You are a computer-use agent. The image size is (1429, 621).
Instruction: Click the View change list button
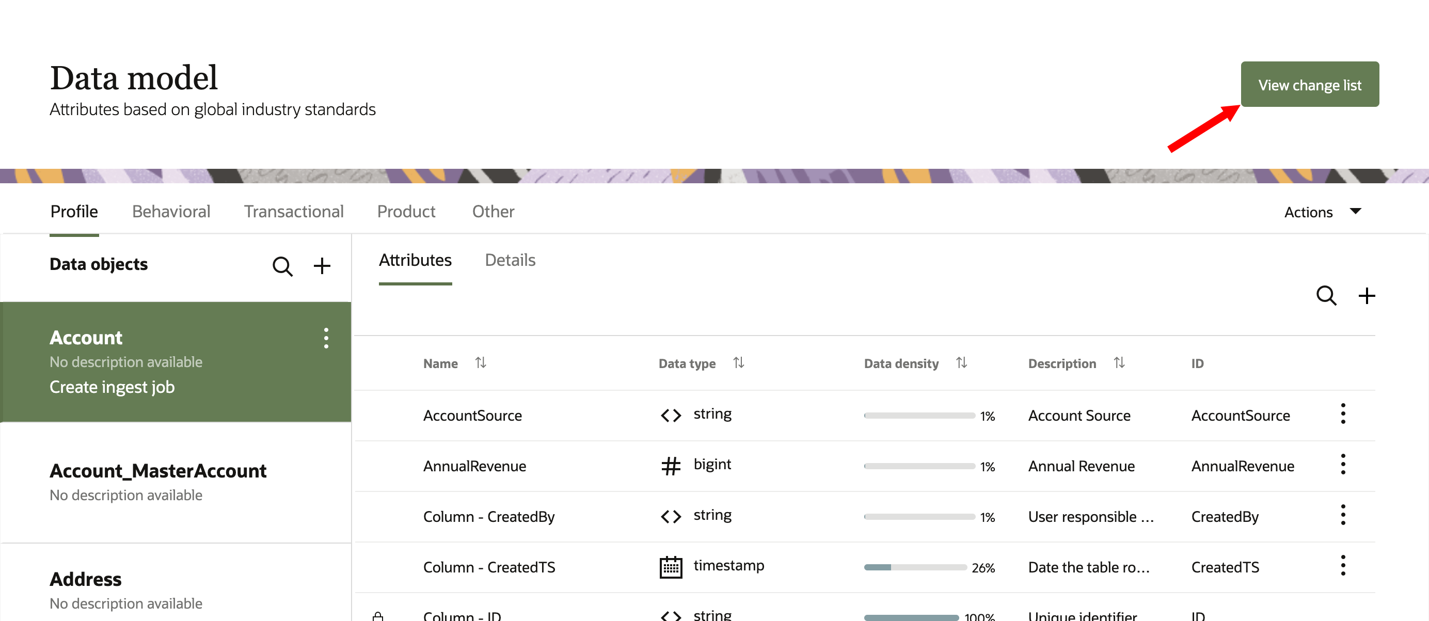(x=1310, y=85)
